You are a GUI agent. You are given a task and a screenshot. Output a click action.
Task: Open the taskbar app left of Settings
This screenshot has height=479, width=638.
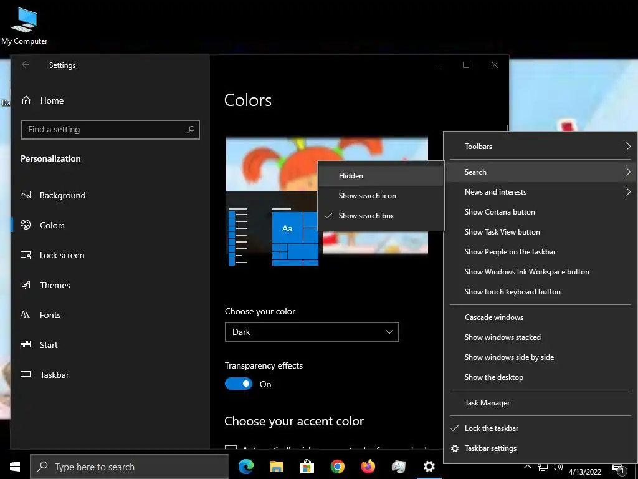point(398,467)
